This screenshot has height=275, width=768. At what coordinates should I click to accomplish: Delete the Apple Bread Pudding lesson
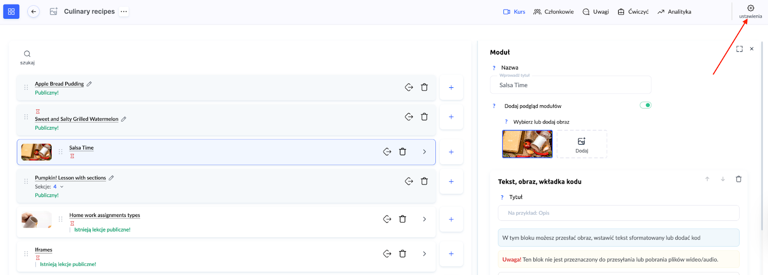click(x=424, y=87)
